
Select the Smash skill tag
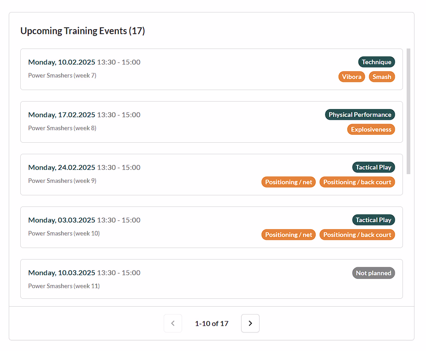point(382,77)
